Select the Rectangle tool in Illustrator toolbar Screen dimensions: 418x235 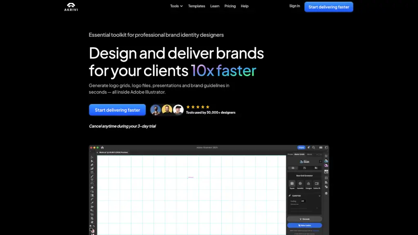[x=92, y=172]
